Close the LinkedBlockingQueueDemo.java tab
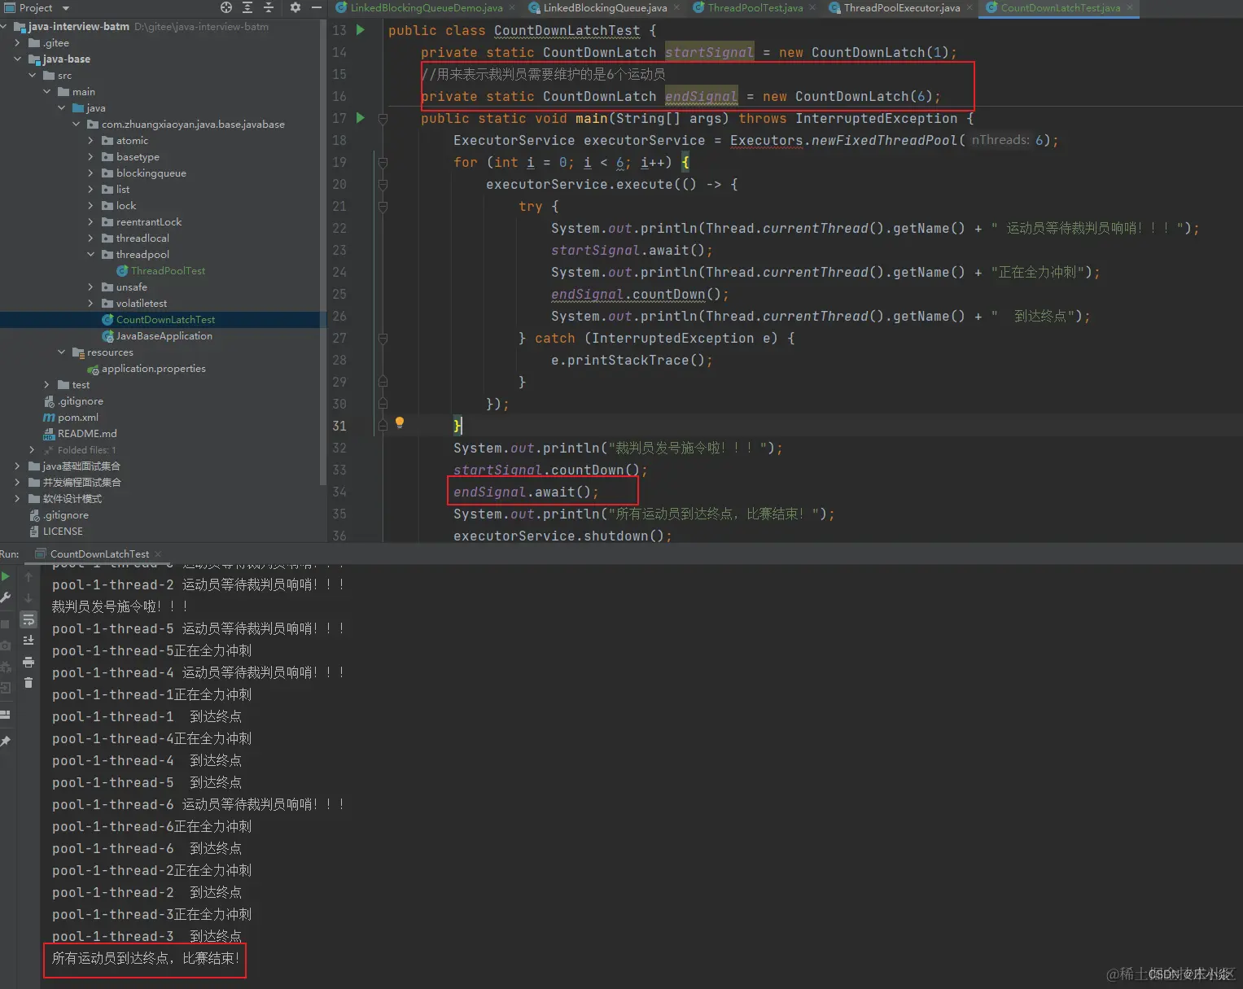 [x=512, y=8]
